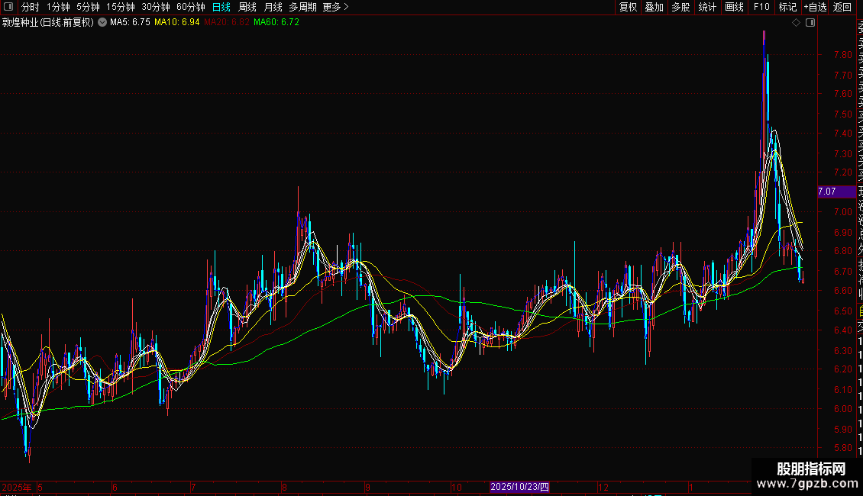
Task: Click the 2025/10/23/四 date marker
Action: pyautogui.click(x=519, y=487)
